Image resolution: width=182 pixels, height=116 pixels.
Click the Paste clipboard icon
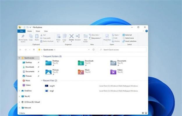(x=37, y=36)
